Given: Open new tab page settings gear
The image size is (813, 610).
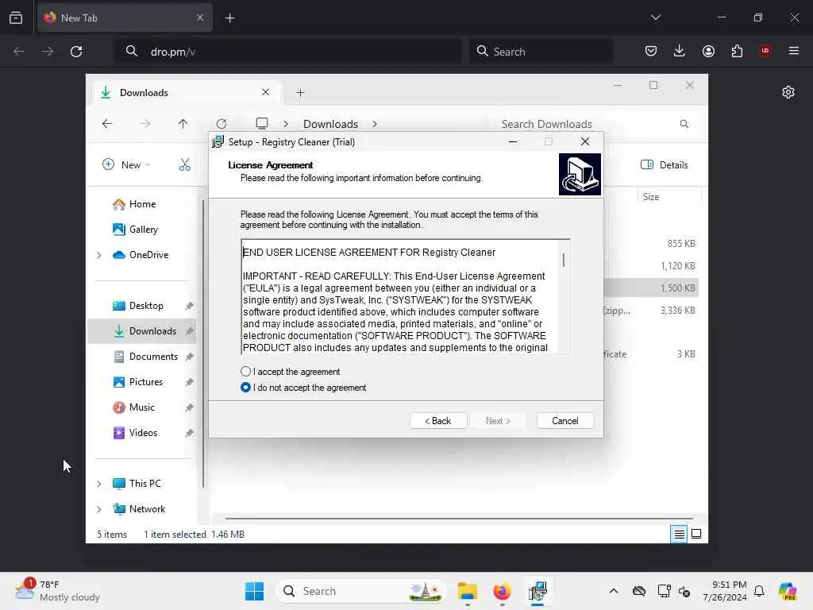Looking at the screenshot, I should coord(788,92).
